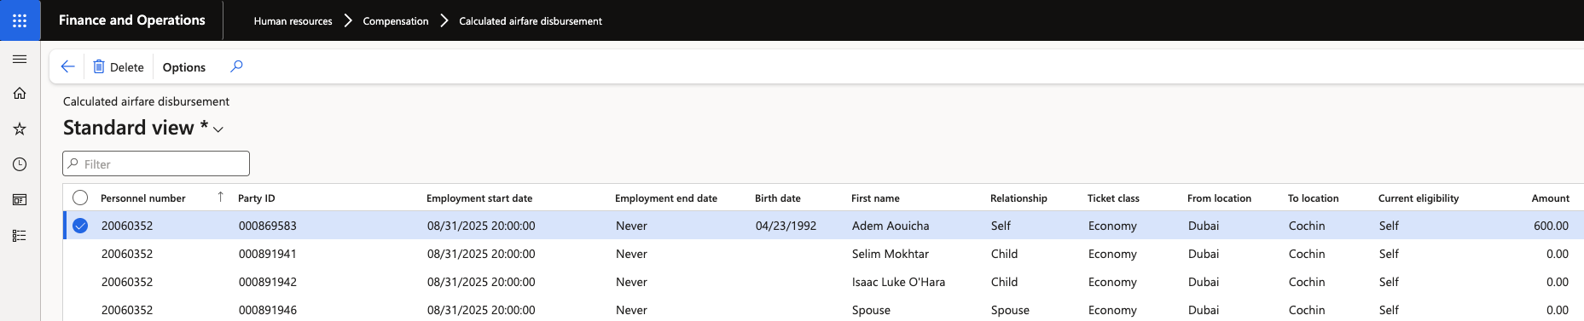Open Workspaces icon in the sidebar
This screenshot has width=1584, height=321.
click(20, 200)
